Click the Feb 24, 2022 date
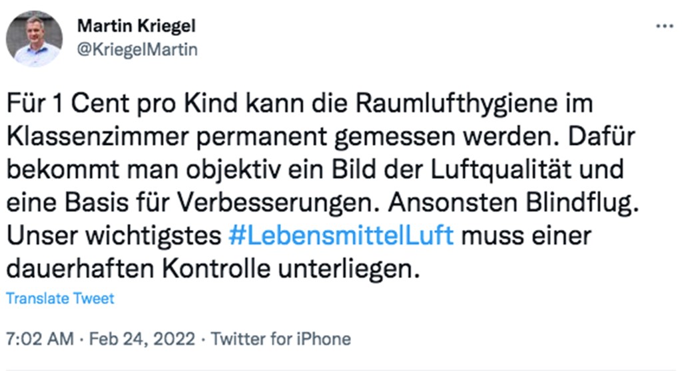The height and width of the screenshot is (371, 682). click(x=143, y=339)
